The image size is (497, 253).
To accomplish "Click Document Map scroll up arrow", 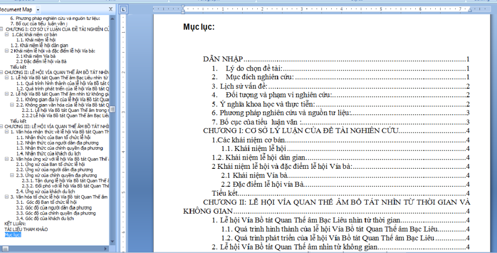I will pos(112,18).
